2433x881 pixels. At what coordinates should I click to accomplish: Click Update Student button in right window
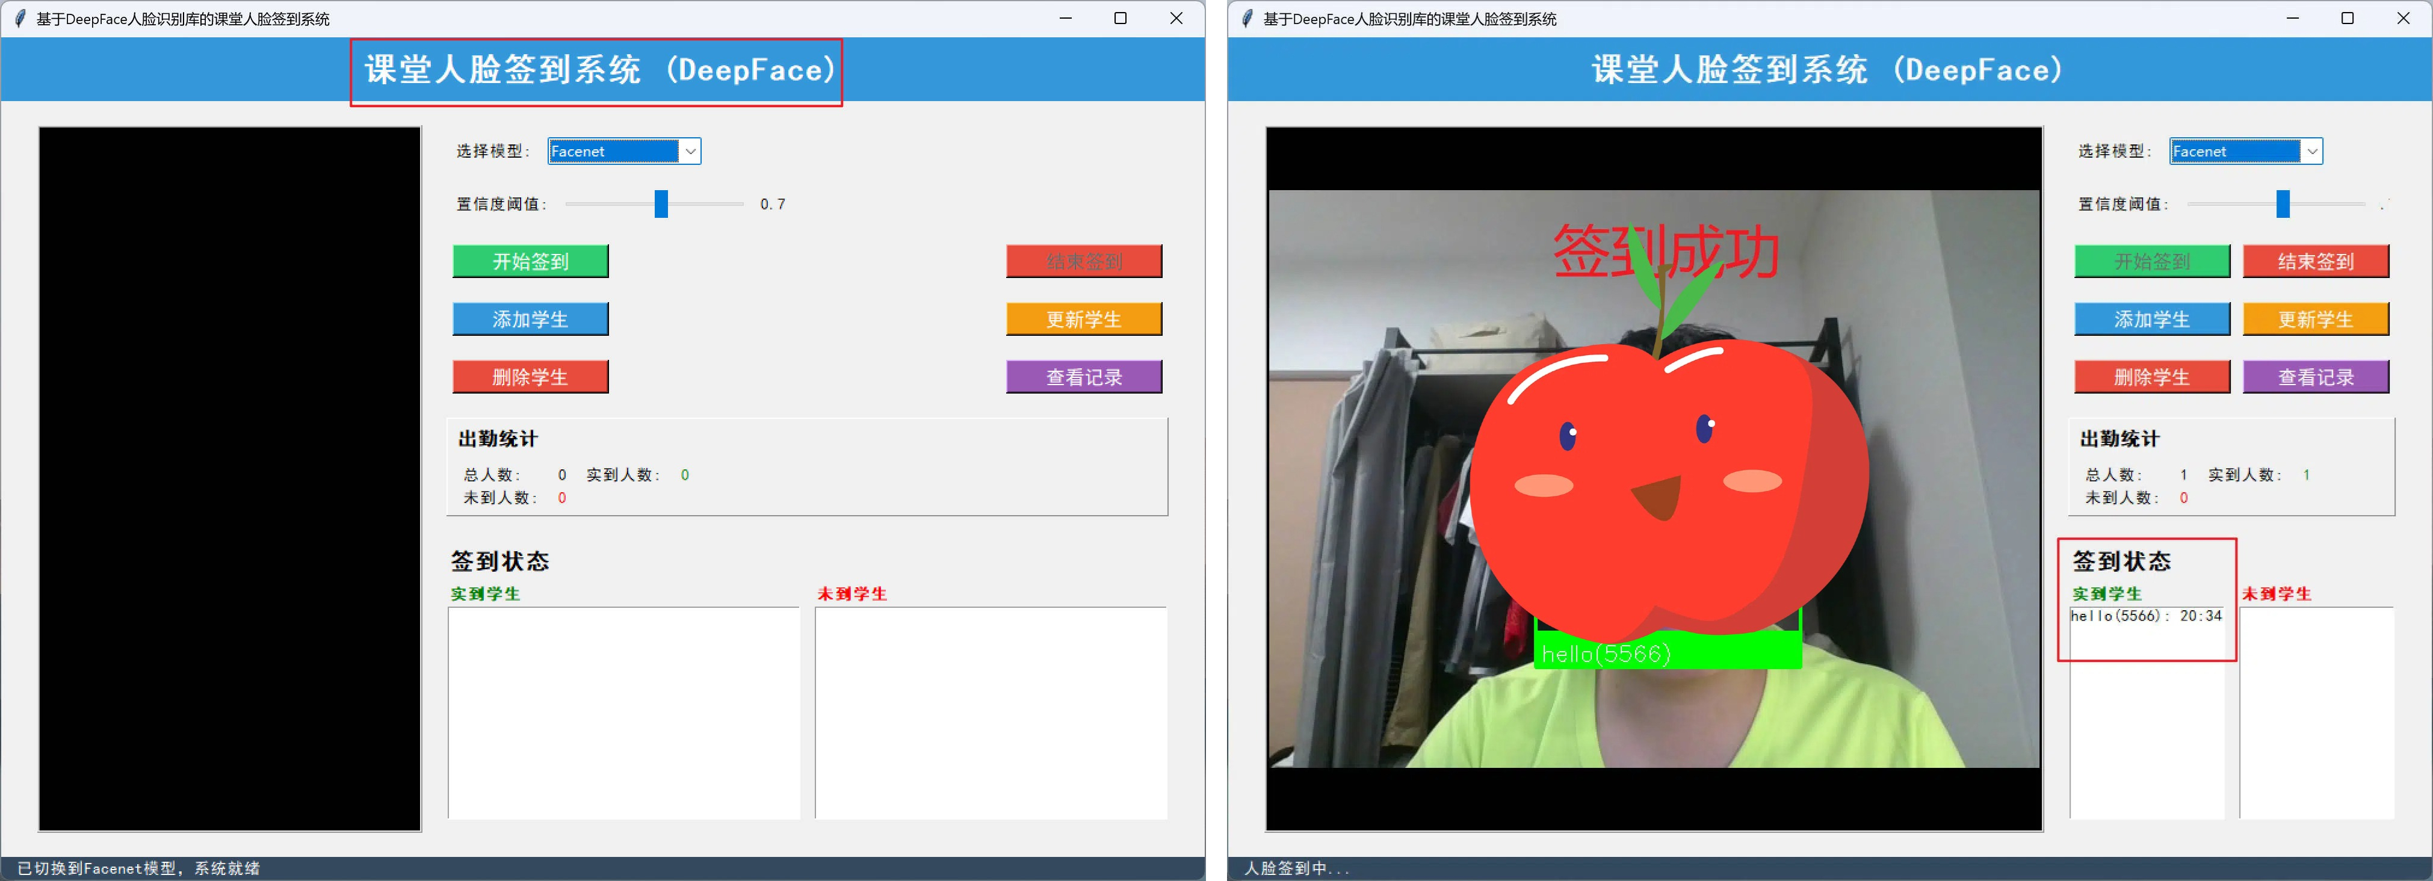pos(2315,319)
